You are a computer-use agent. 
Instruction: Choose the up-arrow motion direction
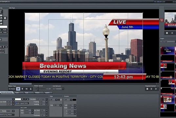coord(22,89)
